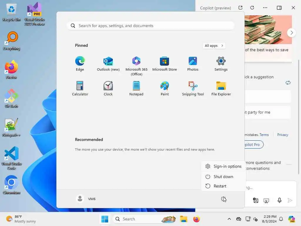Viewport: 301px width, 226px height.
Task: Click the Copilot scrollbar
Action: point(299,117)
